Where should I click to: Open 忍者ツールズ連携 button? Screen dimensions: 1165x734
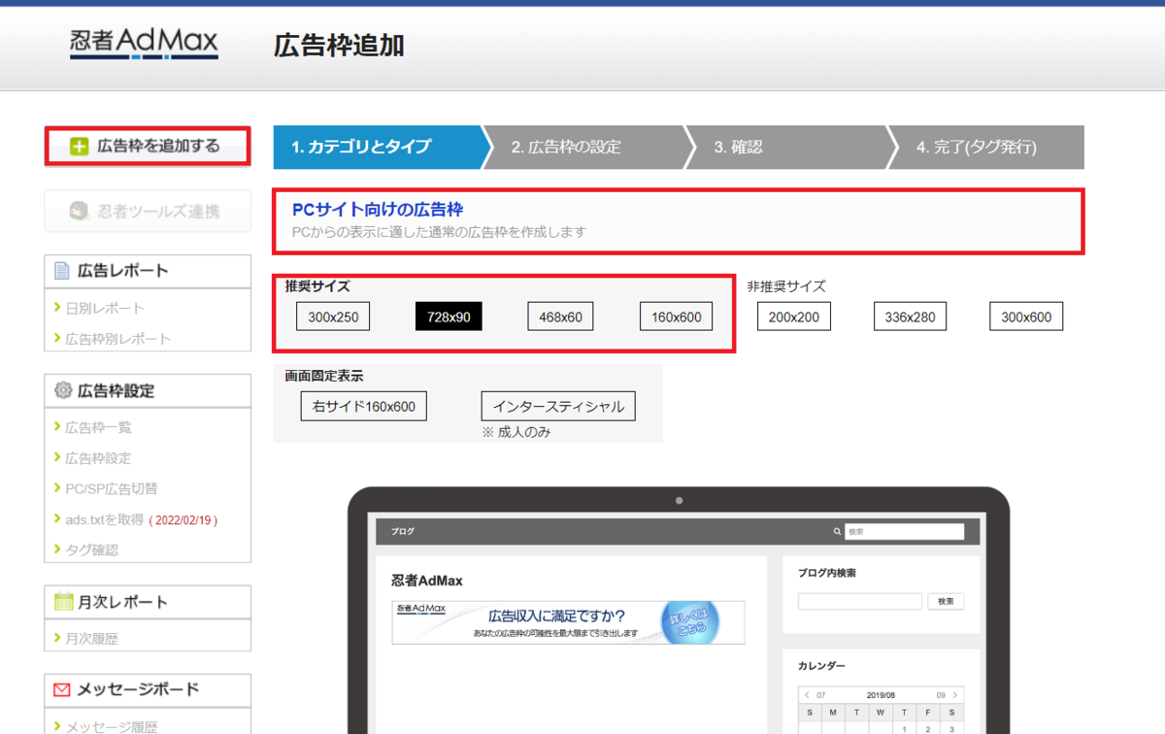pyautogui.click(x=148, y=211)
